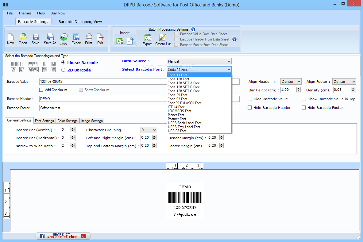The height and width of the screenshot is (242, 363).
Task: Choose Code 128 Font from list
Action: click(x=199, y=79)
